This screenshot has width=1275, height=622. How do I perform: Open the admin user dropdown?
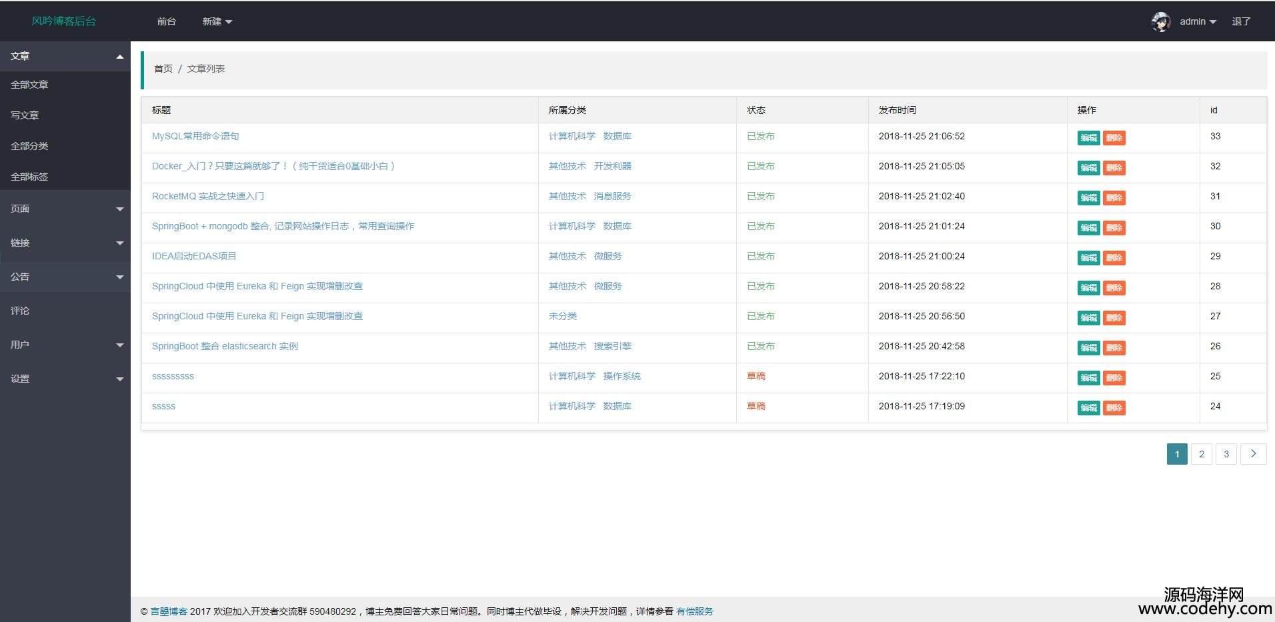[x=1198, y=22]
